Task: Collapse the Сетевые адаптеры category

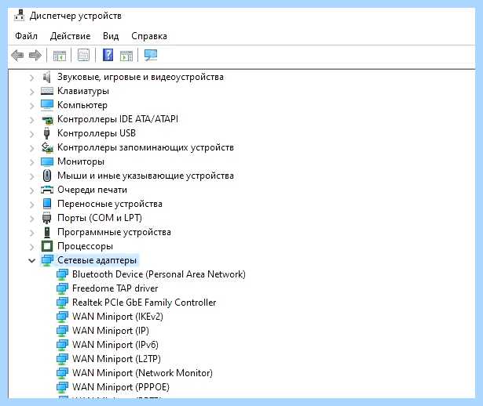Action: click(31, 261)
